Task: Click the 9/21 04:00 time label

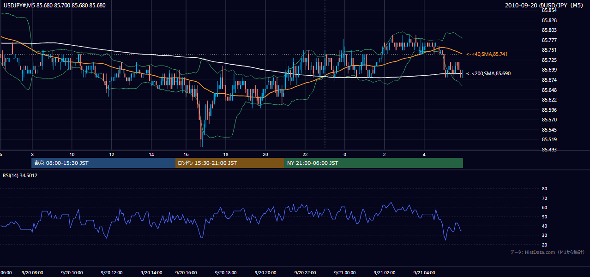Action: (424, 273)
